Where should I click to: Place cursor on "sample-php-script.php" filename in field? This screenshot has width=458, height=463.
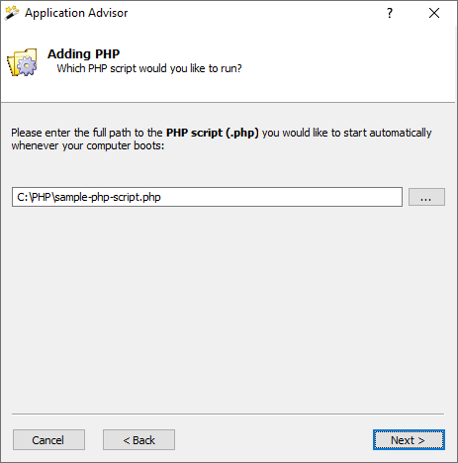pyautogui.click(x=108, y=197)
